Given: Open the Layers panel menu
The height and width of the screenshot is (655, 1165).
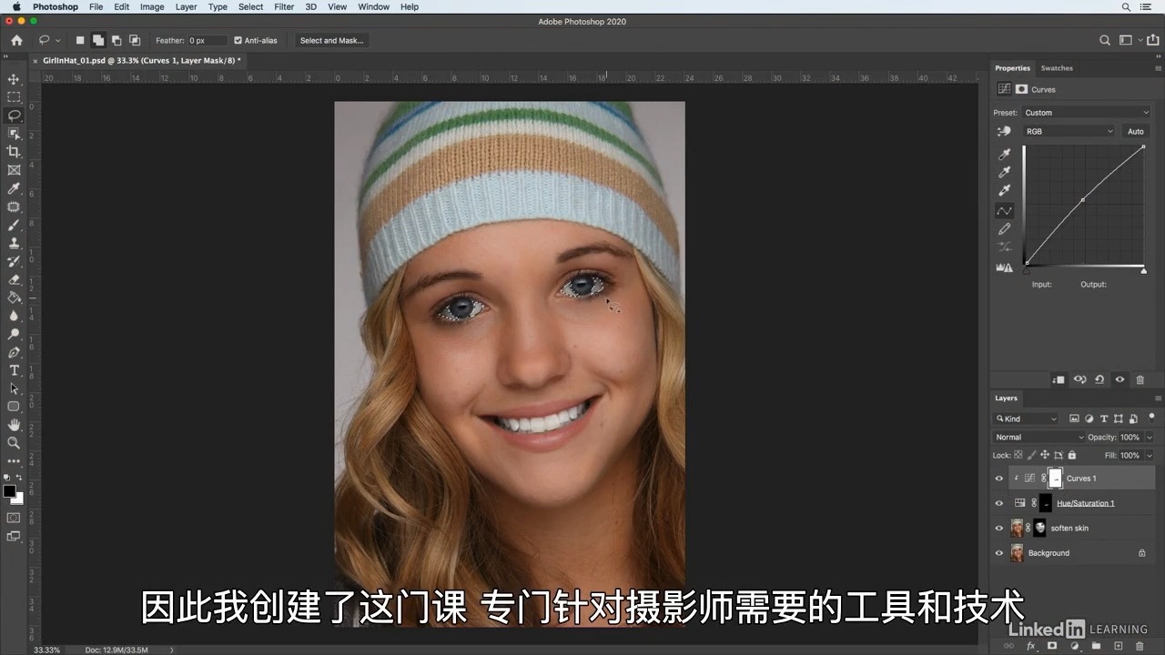Looking at the screenshot, I should (1158, 398).
